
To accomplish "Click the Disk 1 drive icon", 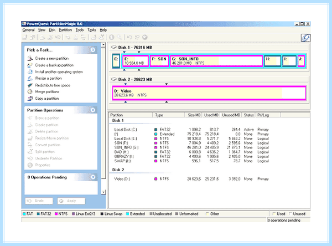I will [x=114, y=47].
